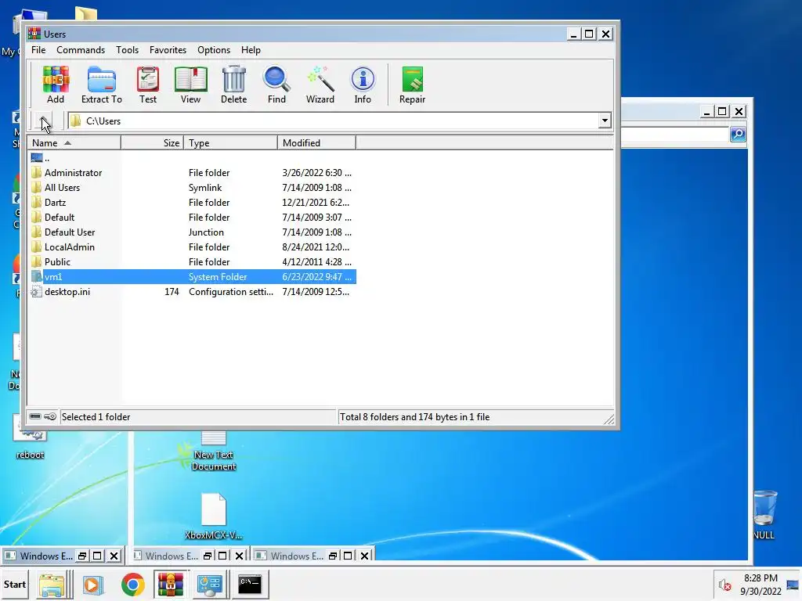Click the taskbar clock showing 8:28 PM
Viewport: 802px width, 601px height.
coord(760,585)
